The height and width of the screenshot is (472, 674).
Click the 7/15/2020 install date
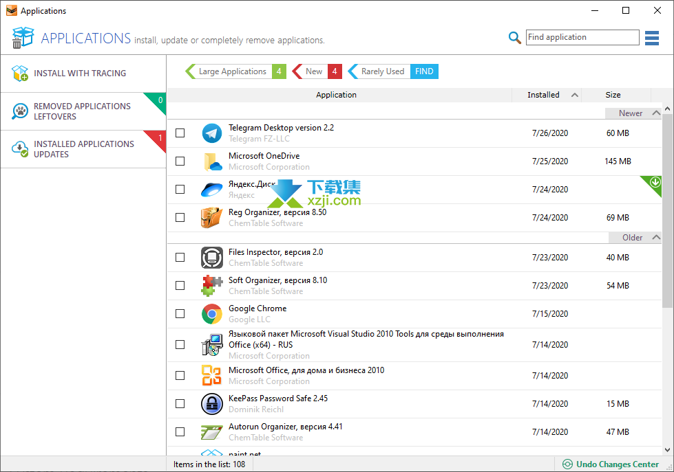[x=550, y=314]
